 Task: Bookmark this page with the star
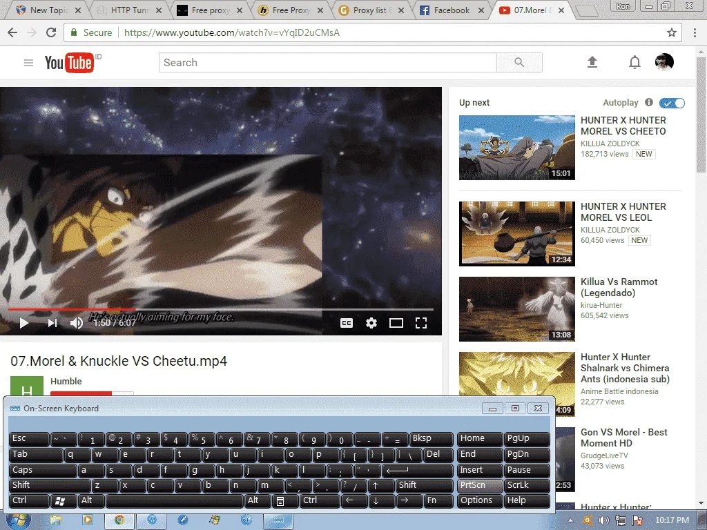(671, 32)
